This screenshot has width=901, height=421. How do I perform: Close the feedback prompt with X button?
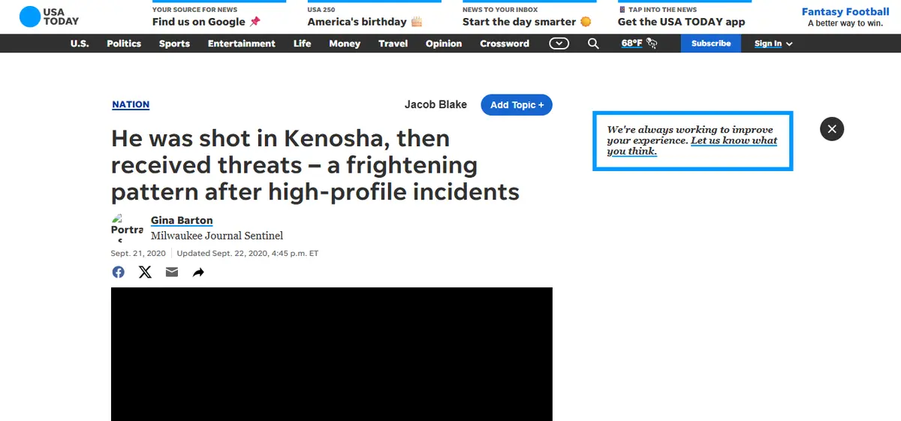click(832, 129)
